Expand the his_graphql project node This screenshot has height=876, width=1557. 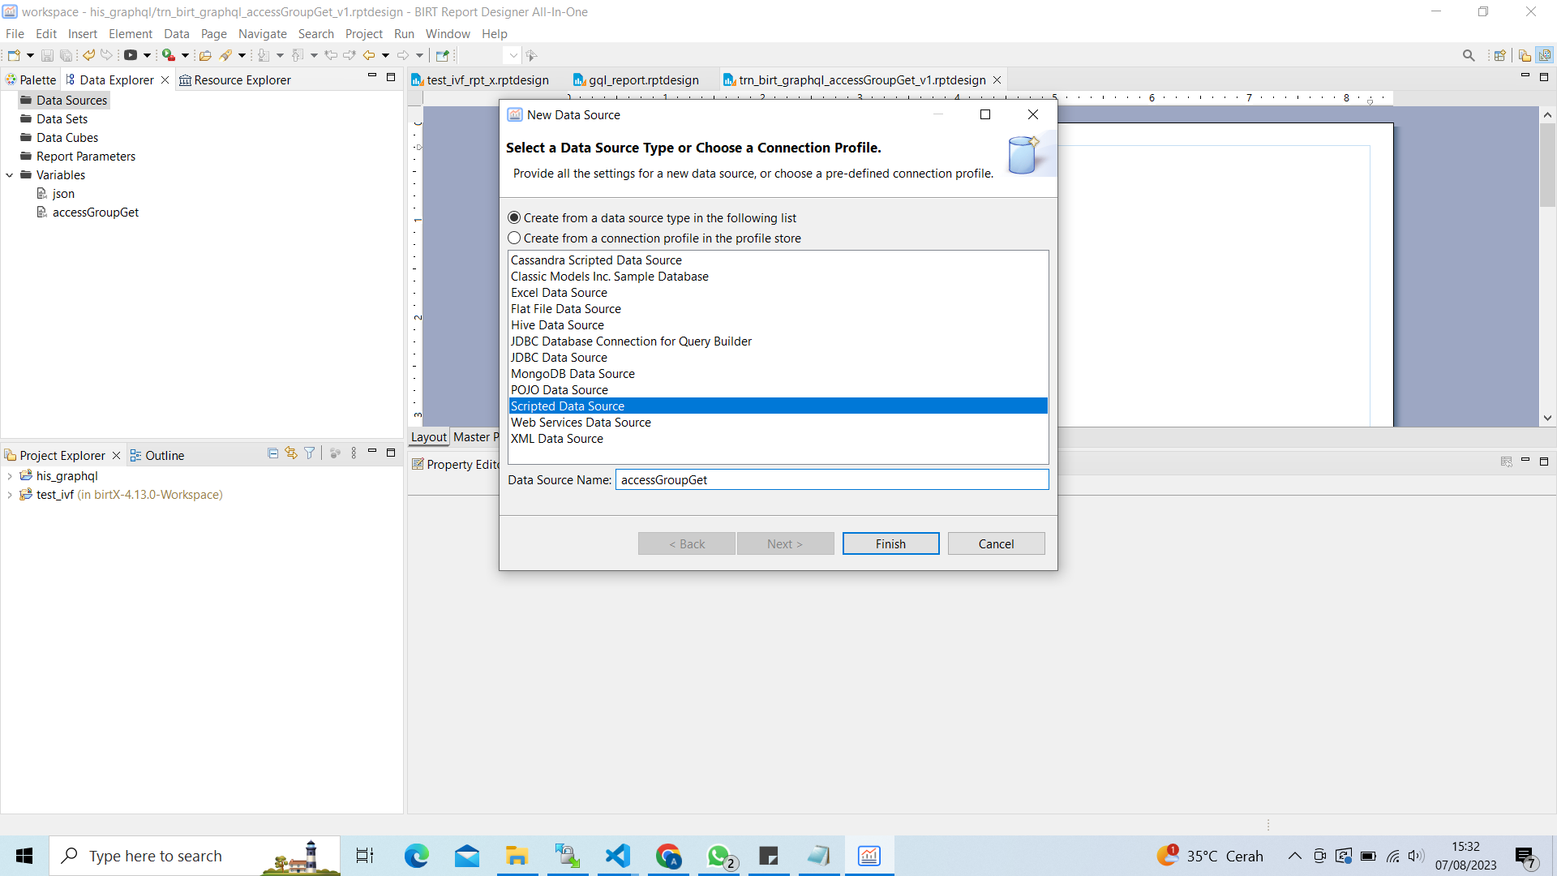(x=10, y=476)
